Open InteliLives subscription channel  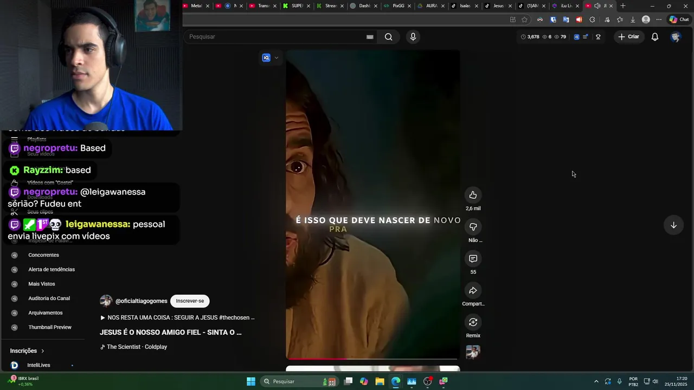coord(38,365)
